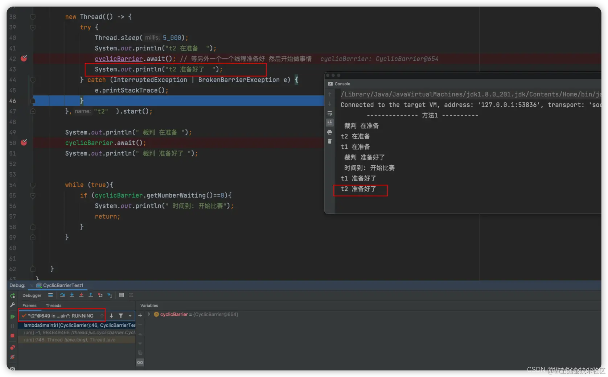Click frames filter funnel icon
608x377 pixels.
[121, 316]
